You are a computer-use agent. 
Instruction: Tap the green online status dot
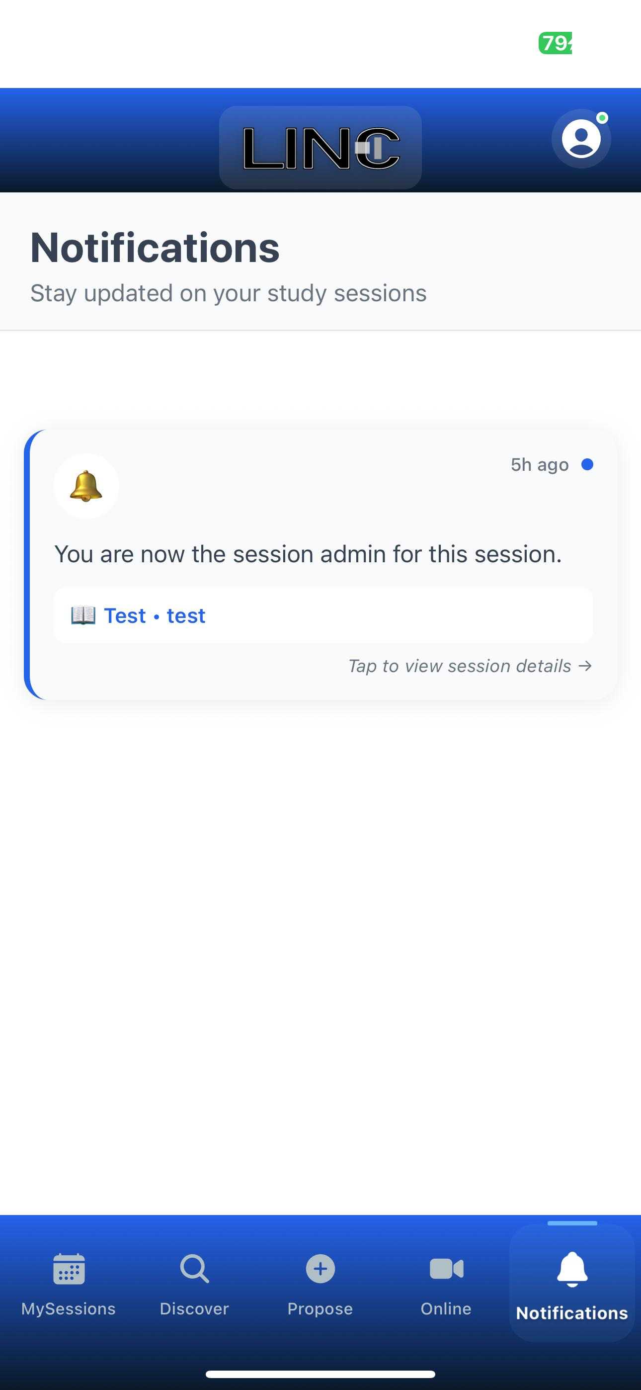(x=603, y=118)
